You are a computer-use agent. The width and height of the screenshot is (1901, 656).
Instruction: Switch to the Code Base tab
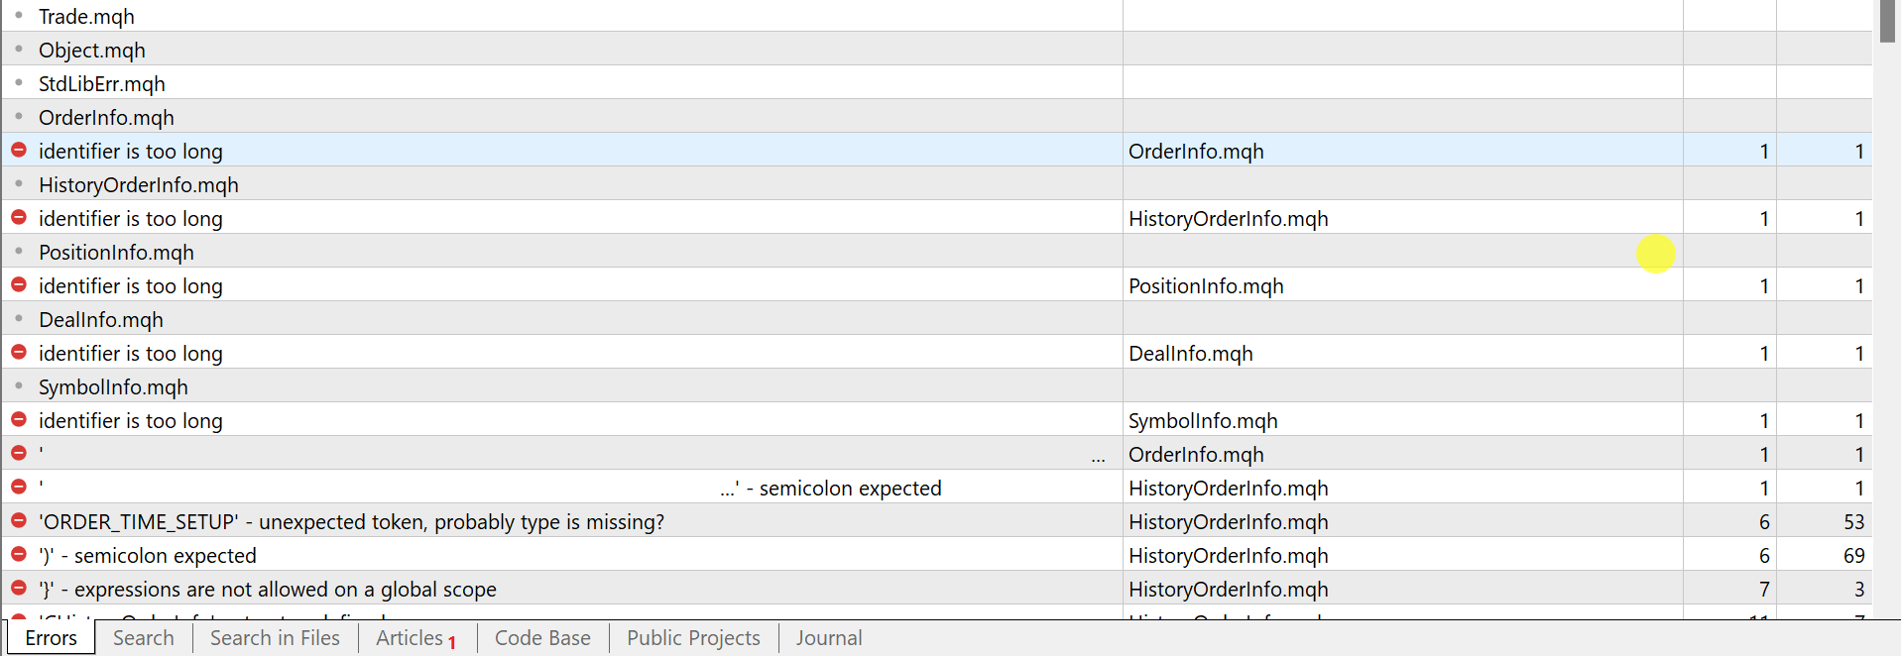click(x=542, y=638)
